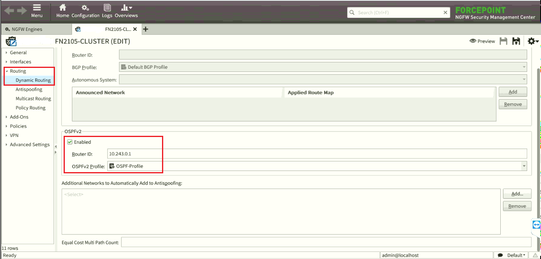
Task: Open Configuration gear icon
Action: 85,11
